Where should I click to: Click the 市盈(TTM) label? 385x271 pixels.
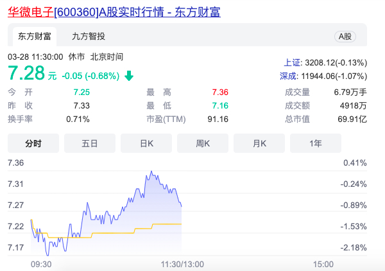click(166, 119)
